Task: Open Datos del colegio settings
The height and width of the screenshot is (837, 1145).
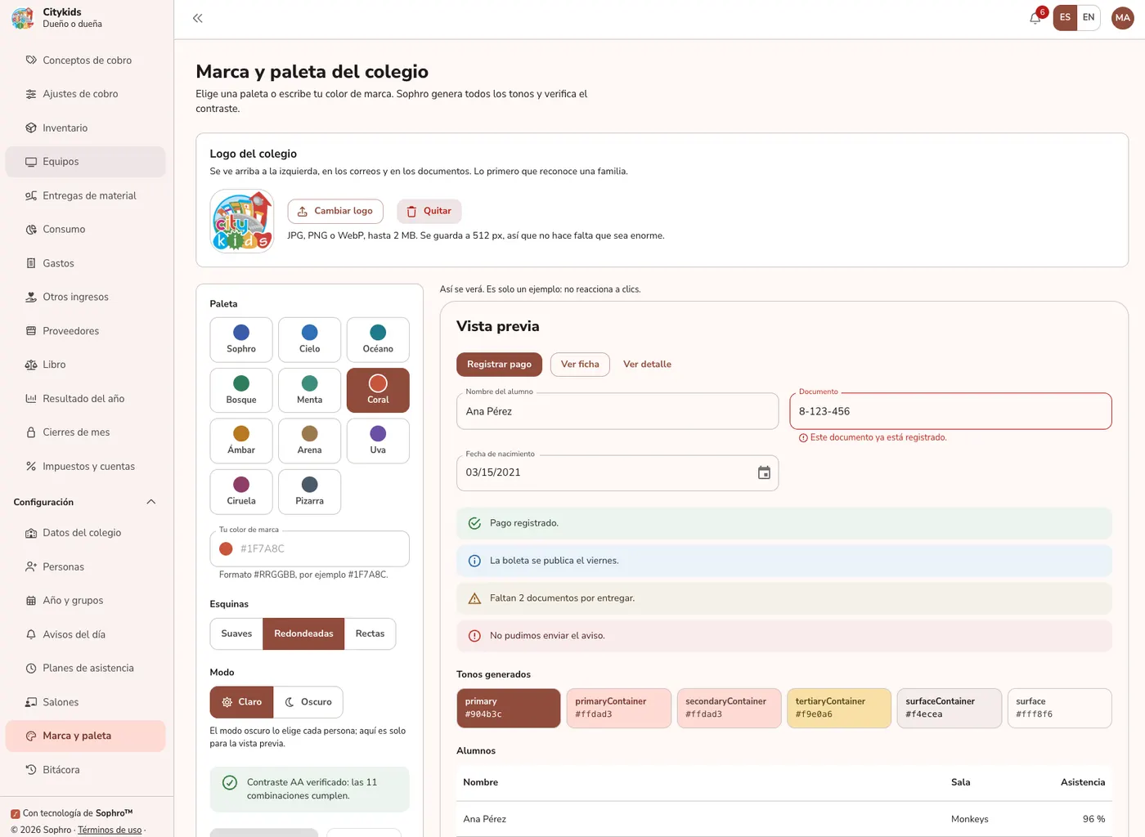Action: pos(85,533)
